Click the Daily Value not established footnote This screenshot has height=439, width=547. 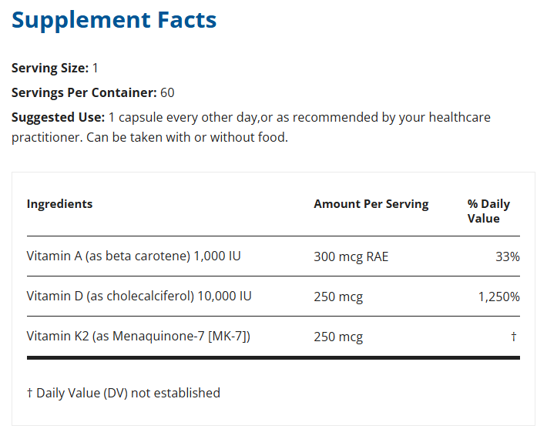pyautogui.click(x=123, y=393)
